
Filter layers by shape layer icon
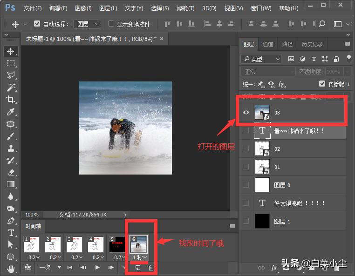(325, 59)
